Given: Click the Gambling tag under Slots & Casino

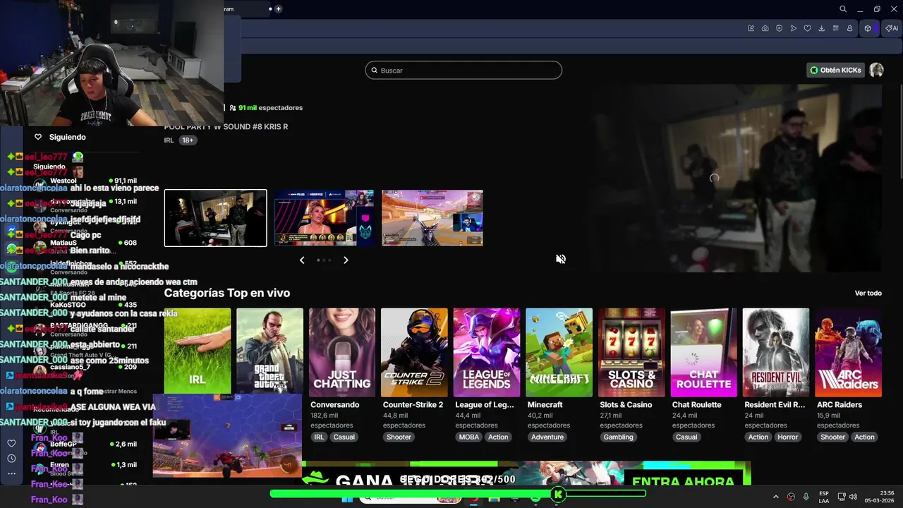Looking at the screenshot, I should point(618,437).
